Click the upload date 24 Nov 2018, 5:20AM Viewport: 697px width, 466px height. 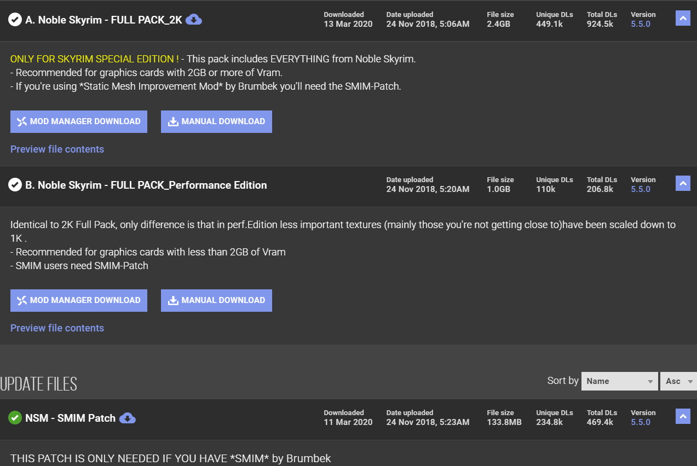[x=428, y=189]
